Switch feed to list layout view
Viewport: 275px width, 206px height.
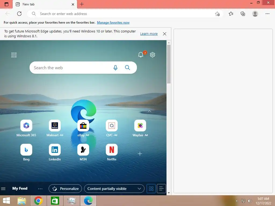coord(161,189)
